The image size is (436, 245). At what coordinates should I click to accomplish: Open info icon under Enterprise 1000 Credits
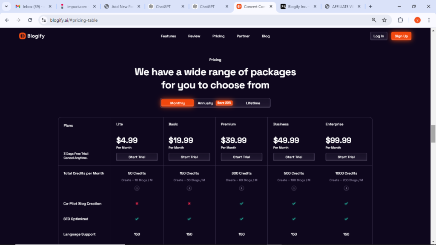(x=346, y=188)
